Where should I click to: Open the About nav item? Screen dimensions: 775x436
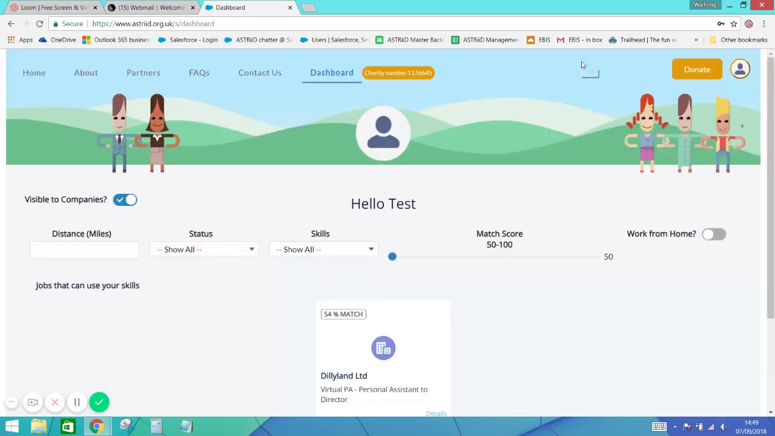pyautogui.click(x=86, y=73)
